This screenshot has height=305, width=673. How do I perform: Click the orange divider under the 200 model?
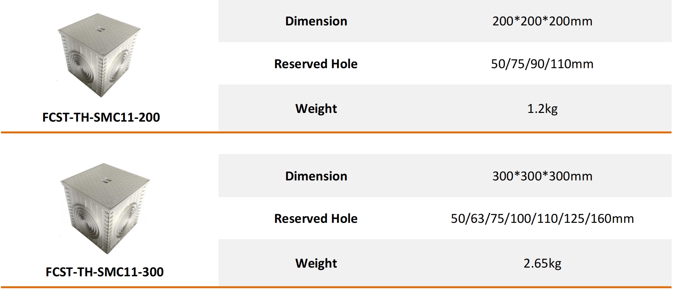(336, 132)
